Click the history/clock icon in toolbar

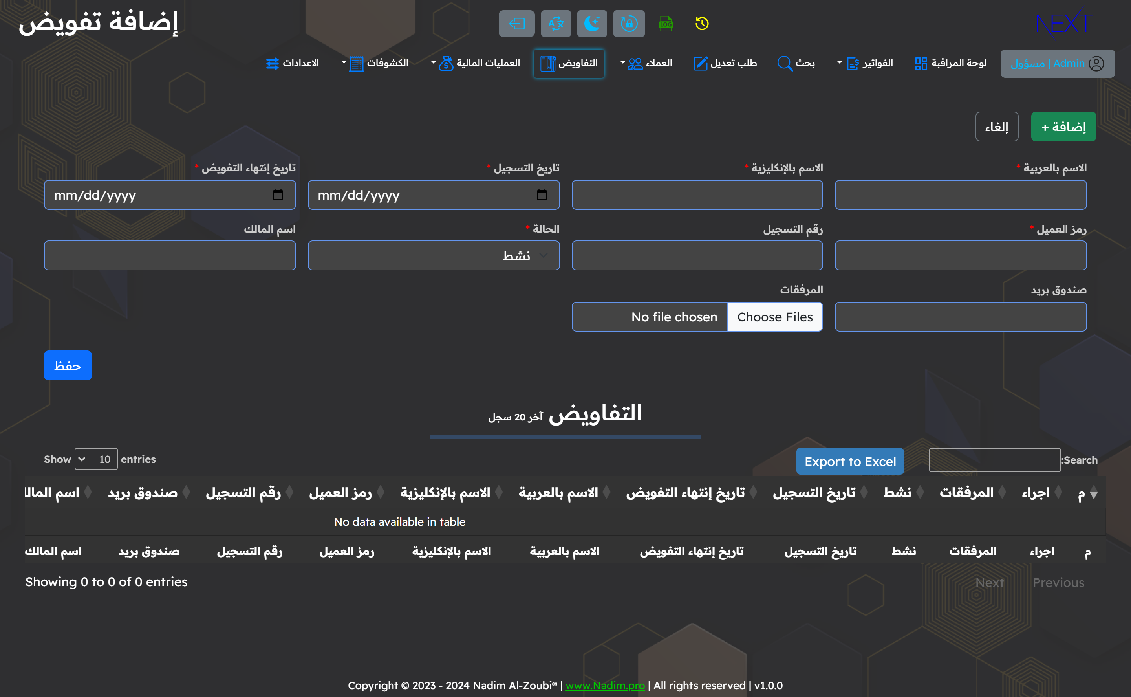point(702,23)
